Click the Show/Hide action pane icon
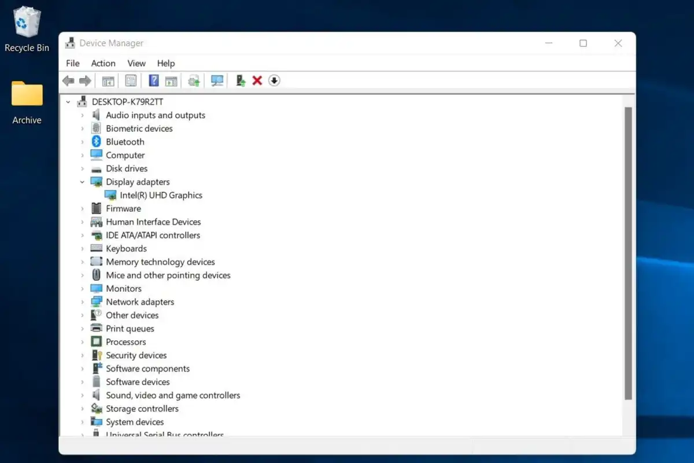Screen dimensions: 694x463 [x=171, y=80]
